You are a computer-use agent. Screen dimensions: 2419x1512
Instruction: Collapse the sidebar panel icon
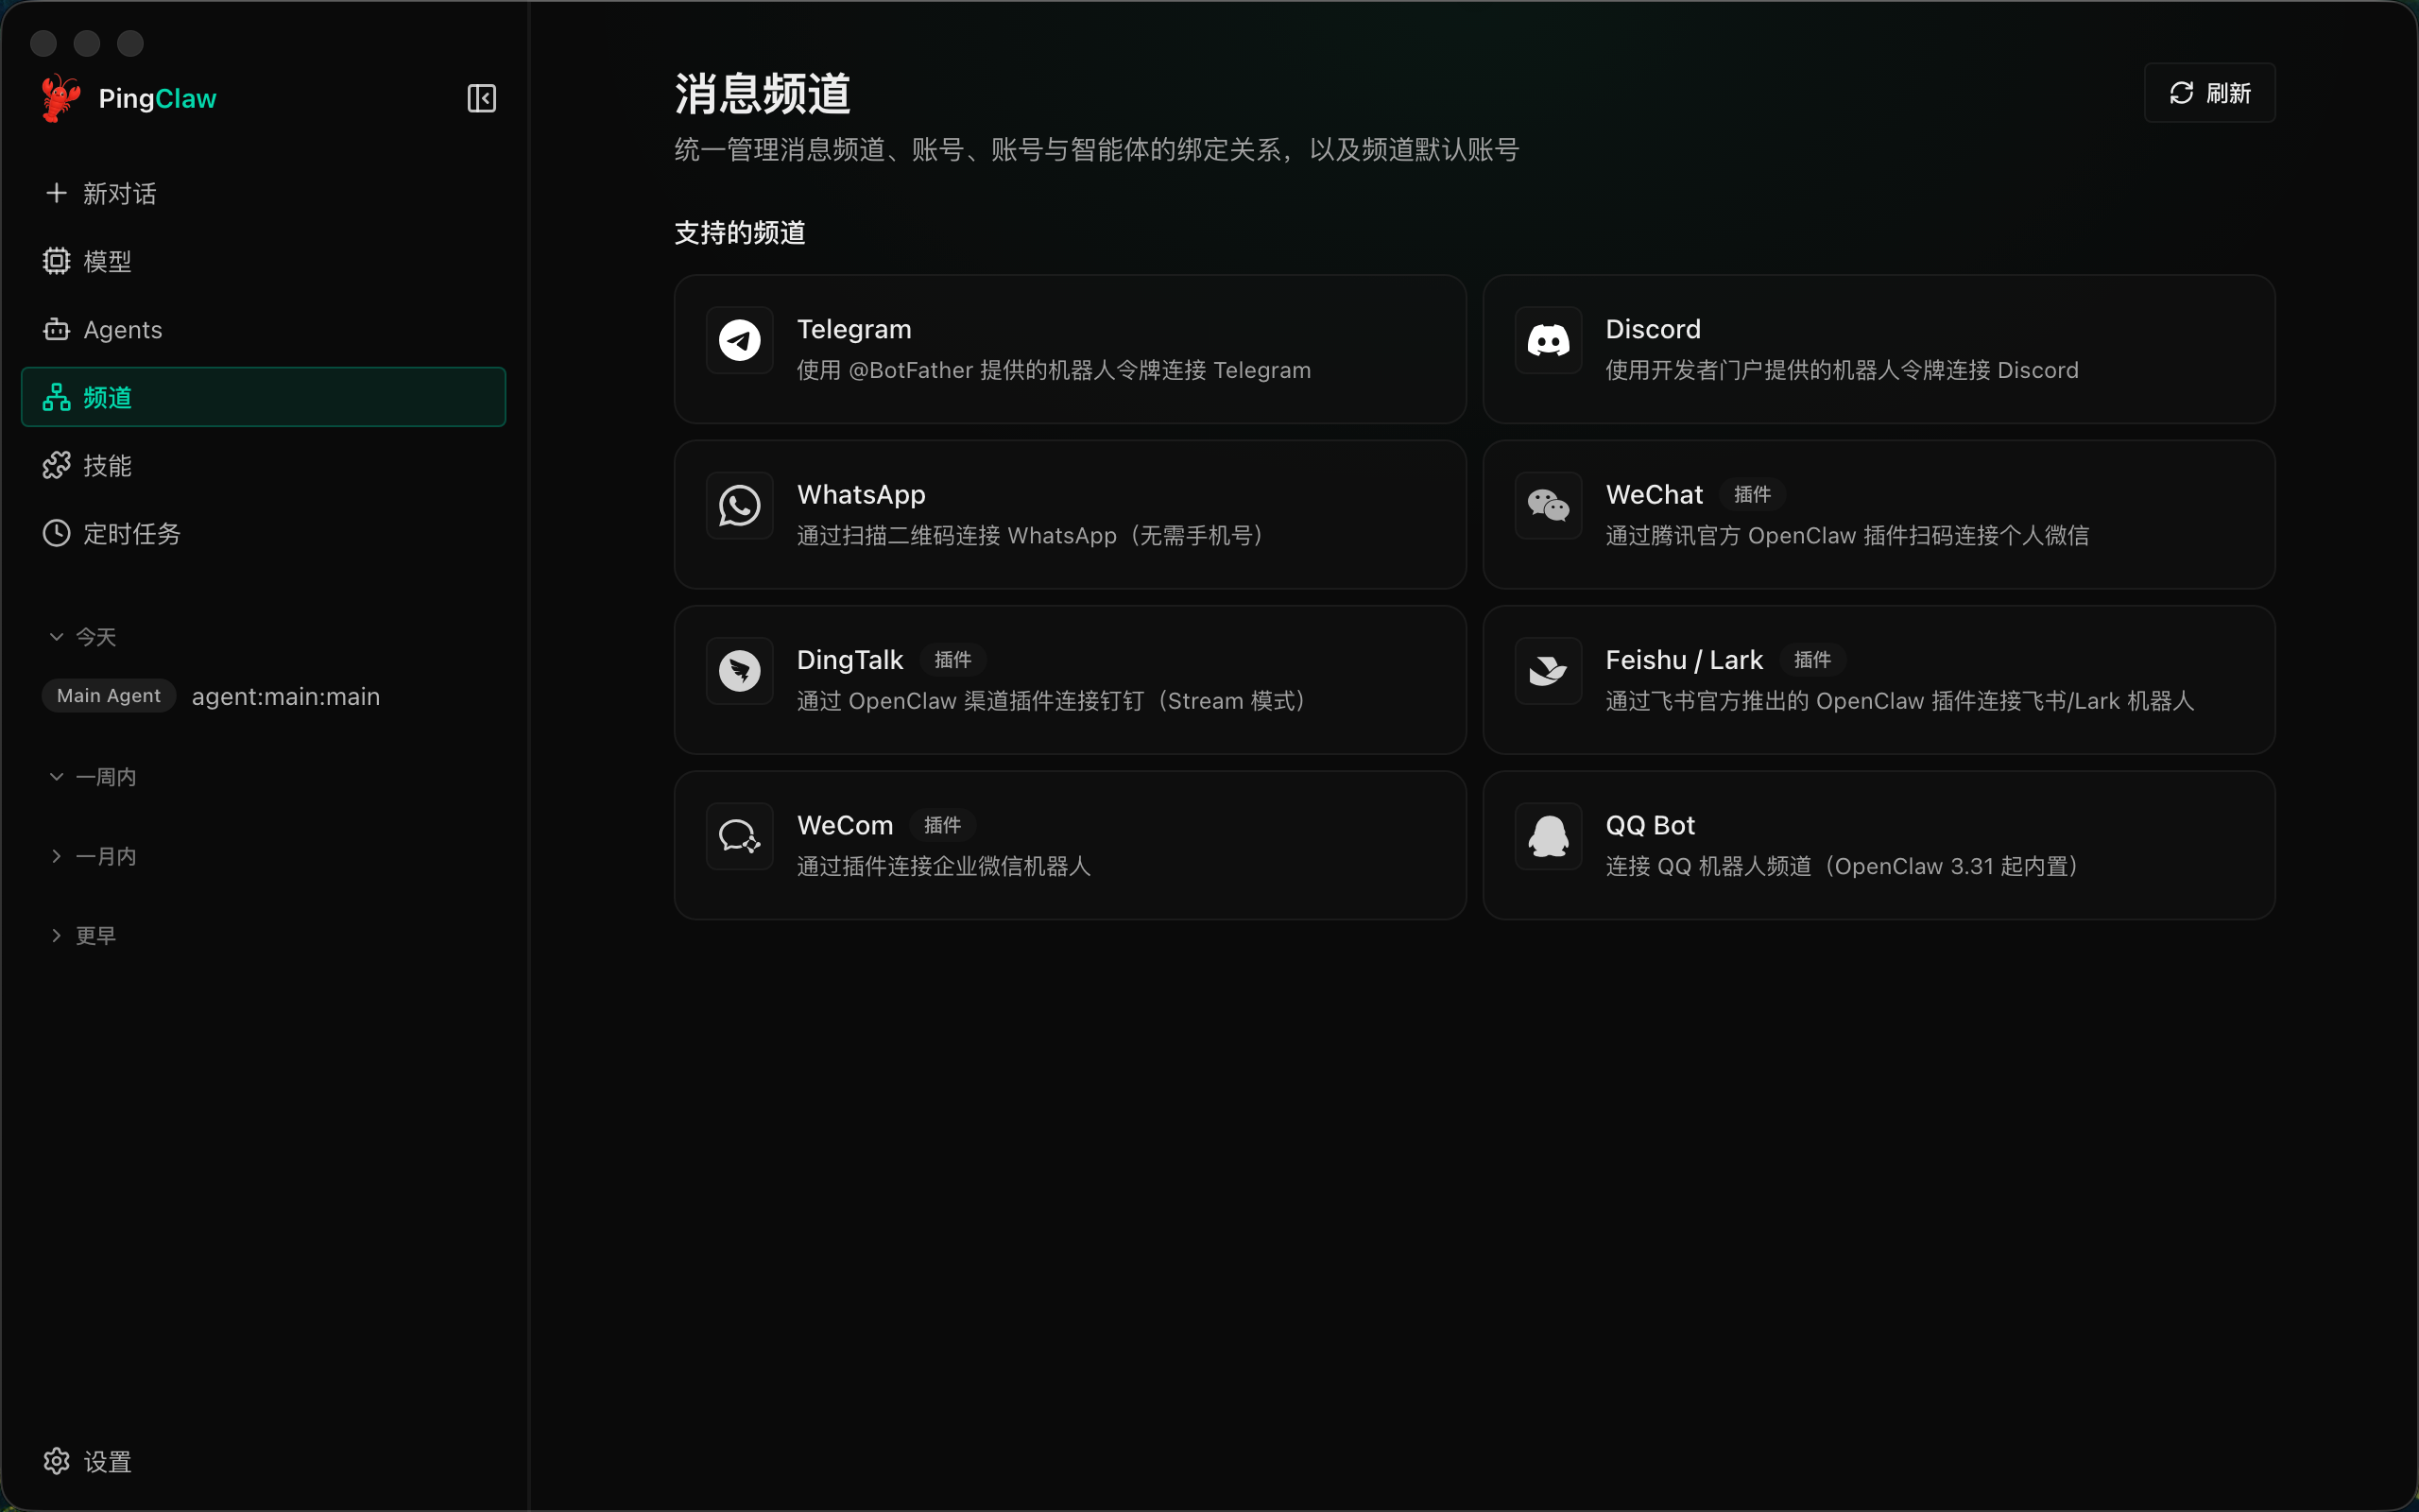coord(482,98)
